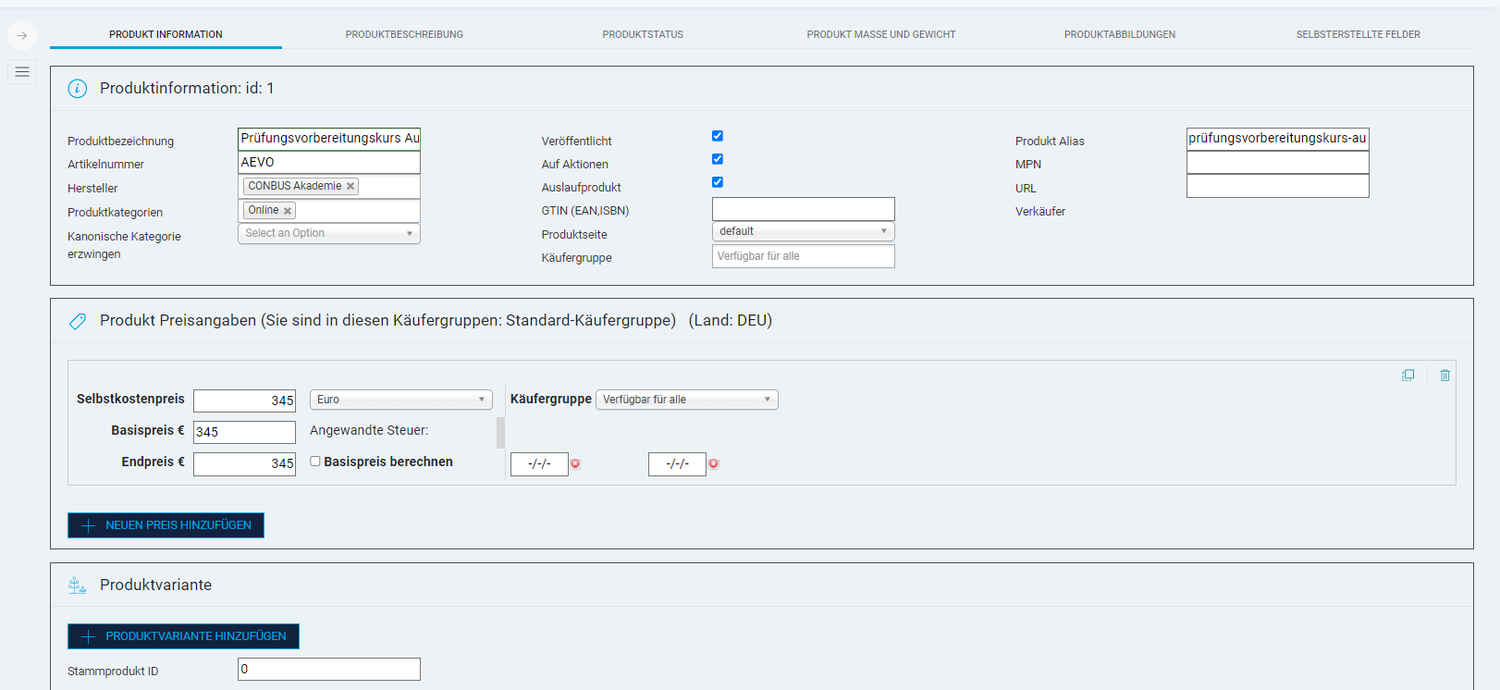Click the copy price row icon
The image size is (1500, 690).
coord(1408,376)
